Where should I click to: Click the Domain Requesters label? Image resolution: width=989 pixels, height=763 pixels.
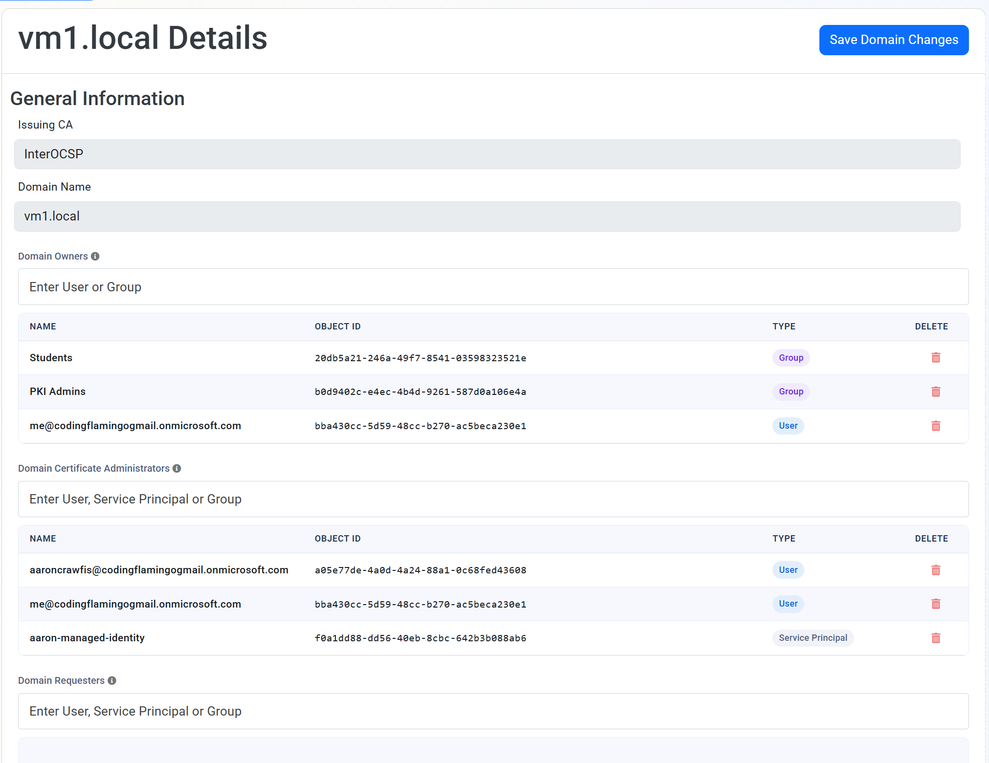(61, 680)
